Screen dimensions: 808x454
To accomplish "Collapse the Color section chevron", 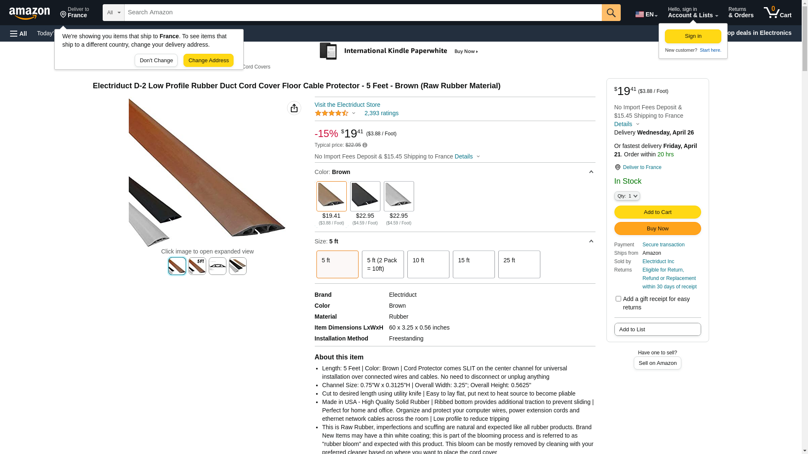I will point(591,172).
